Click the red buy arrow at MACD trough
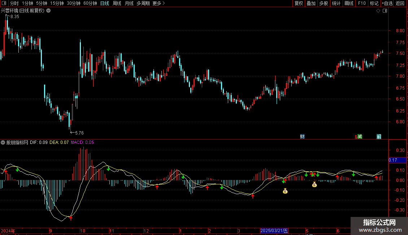408x235 pixels. 70,218
